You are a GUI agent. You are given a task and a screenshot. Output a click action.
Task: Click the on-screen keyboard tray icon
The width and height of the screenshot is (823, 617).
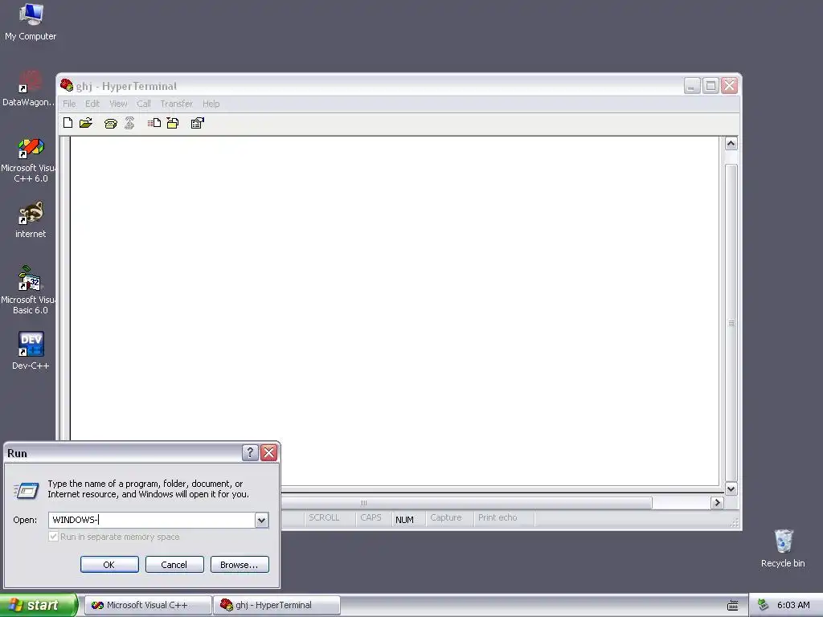pyautogui.click(x=733, y=606)
